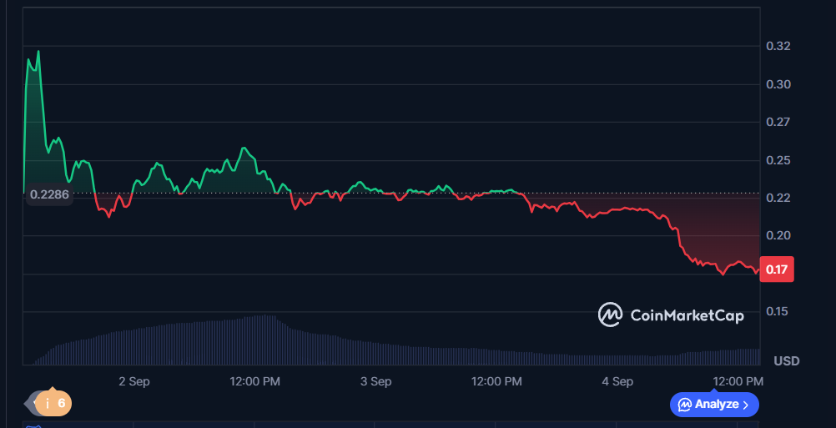Viewport: 836px width, 428px height.
Task: Select the 4 Sep date on the time axis
Action: pyautogui.click(x=617, y=381)
